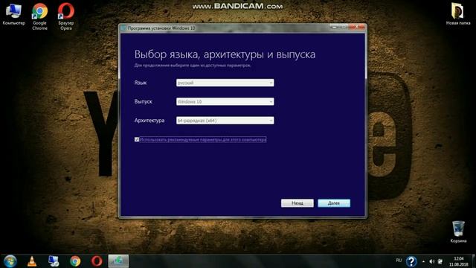Show hidden tray icons arrow
Image resolution: width=476 pixels, height=268 pixels.
[x=423, y=261]
